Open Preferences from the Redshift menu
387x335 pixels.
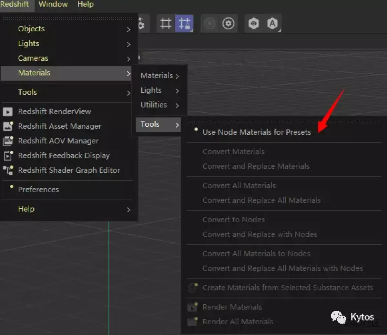click(38, 190)
